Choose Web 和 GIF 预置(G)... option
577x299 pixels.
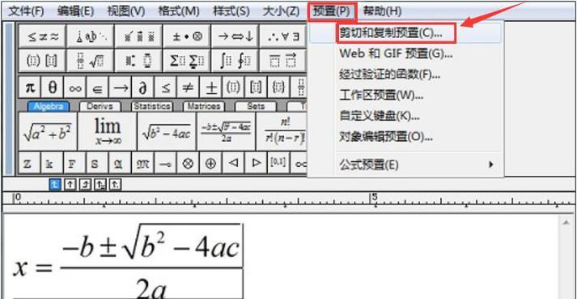[396, 53]
